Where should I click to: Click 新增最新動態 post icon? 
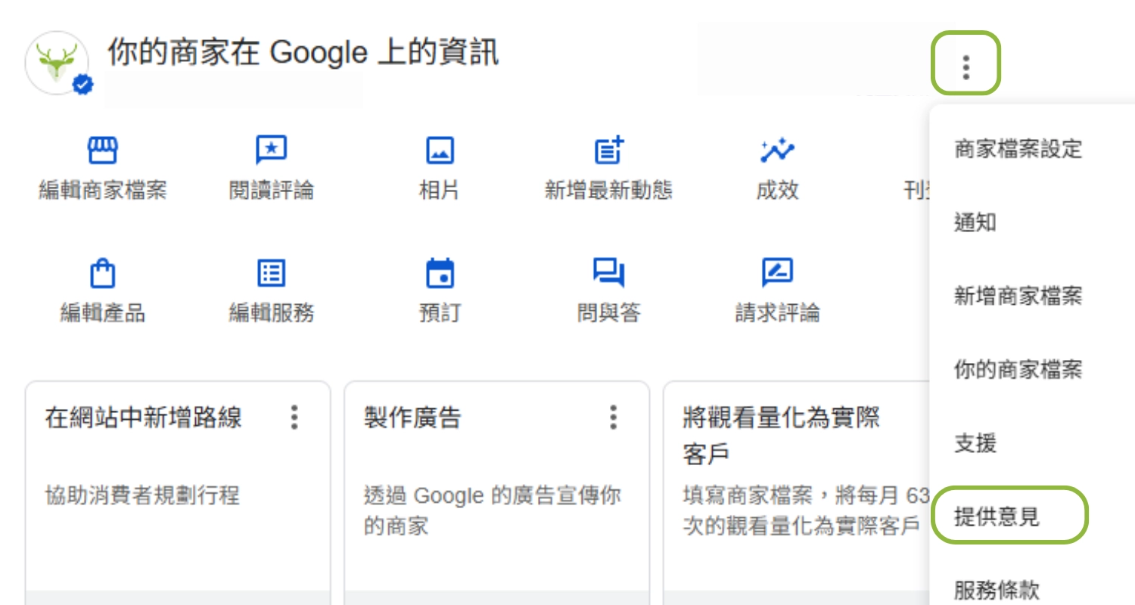point(608,151)
